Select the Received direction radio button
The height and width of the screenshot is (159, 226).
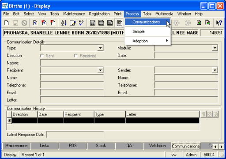(x=76, y=56)
